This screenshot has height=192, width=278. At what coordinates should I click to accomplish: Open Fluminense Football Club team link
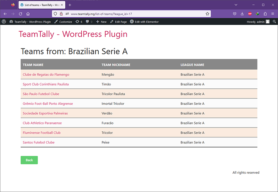pos(42,133)
